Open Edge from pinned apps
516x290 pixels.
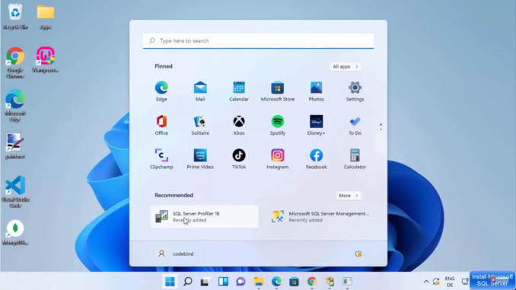click(x=161, y=91)
